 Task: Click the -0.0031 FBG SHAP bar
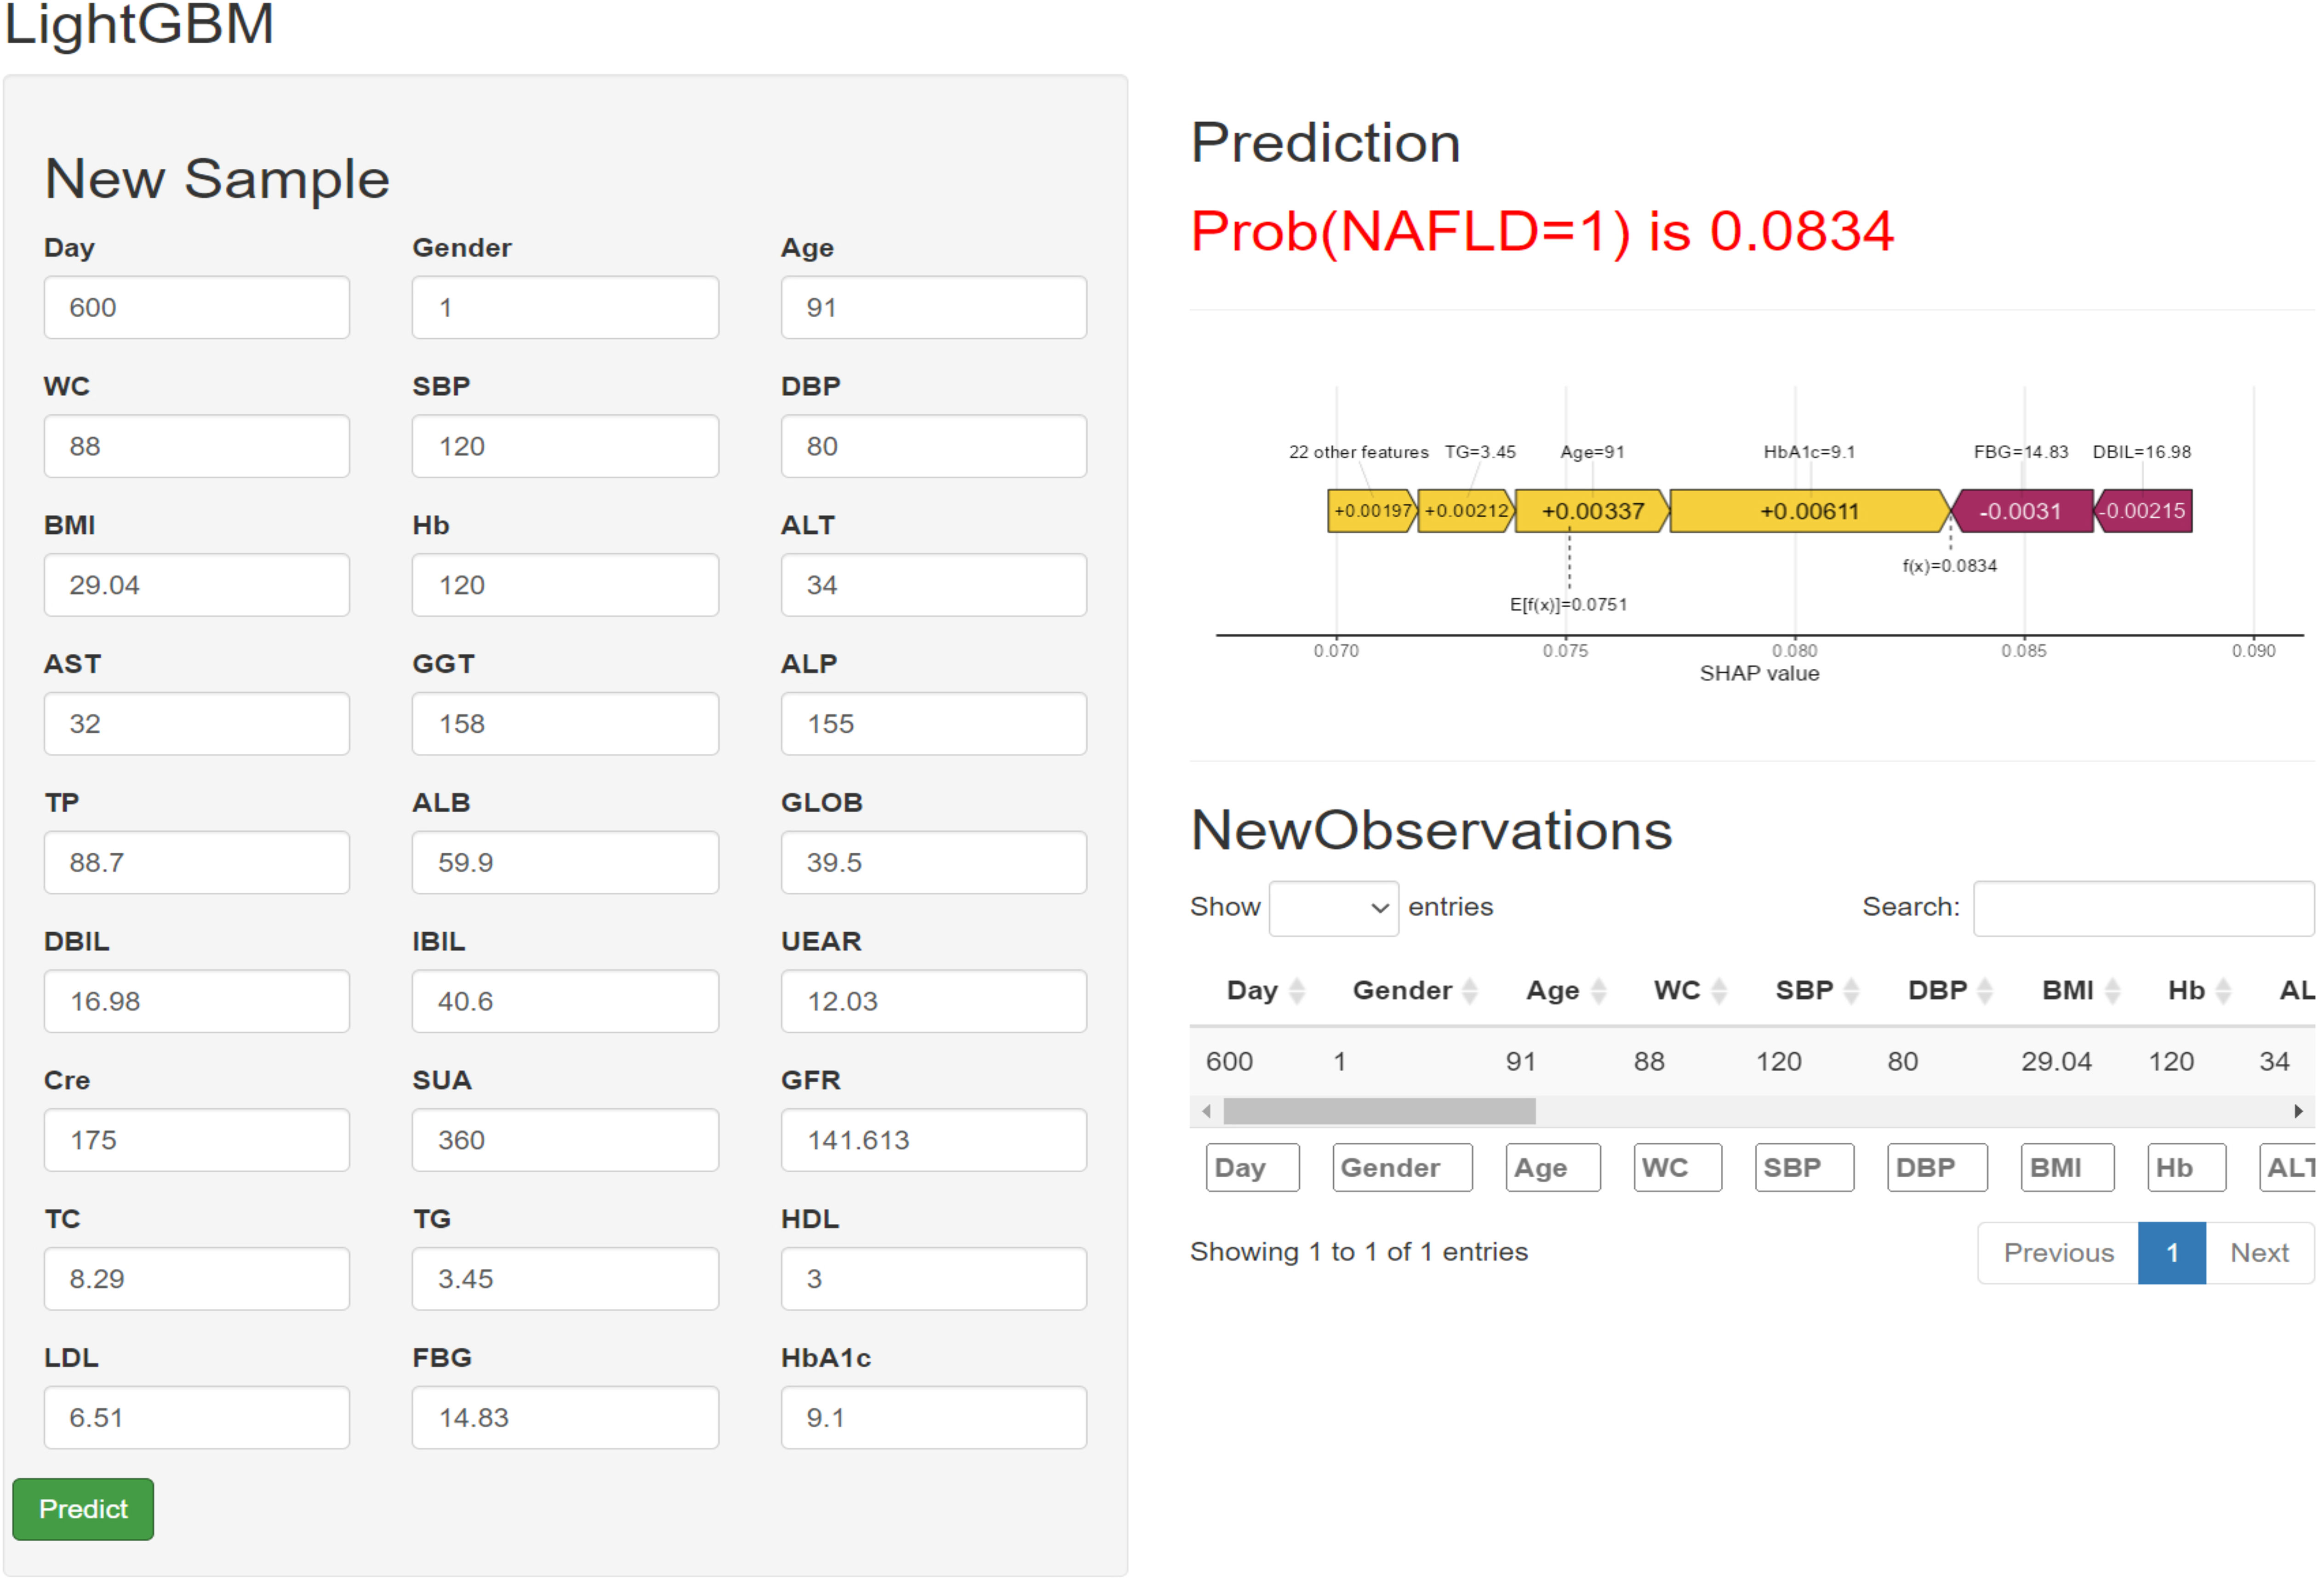(2021, 511)
